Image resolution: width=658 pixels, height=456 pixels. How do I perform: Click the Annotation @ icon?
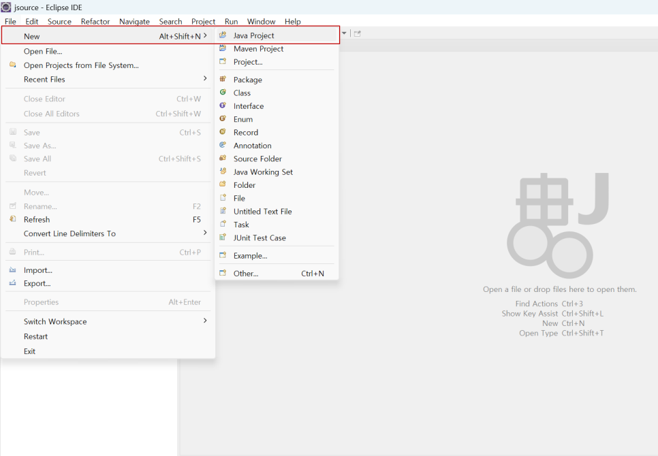pos(223,145)
